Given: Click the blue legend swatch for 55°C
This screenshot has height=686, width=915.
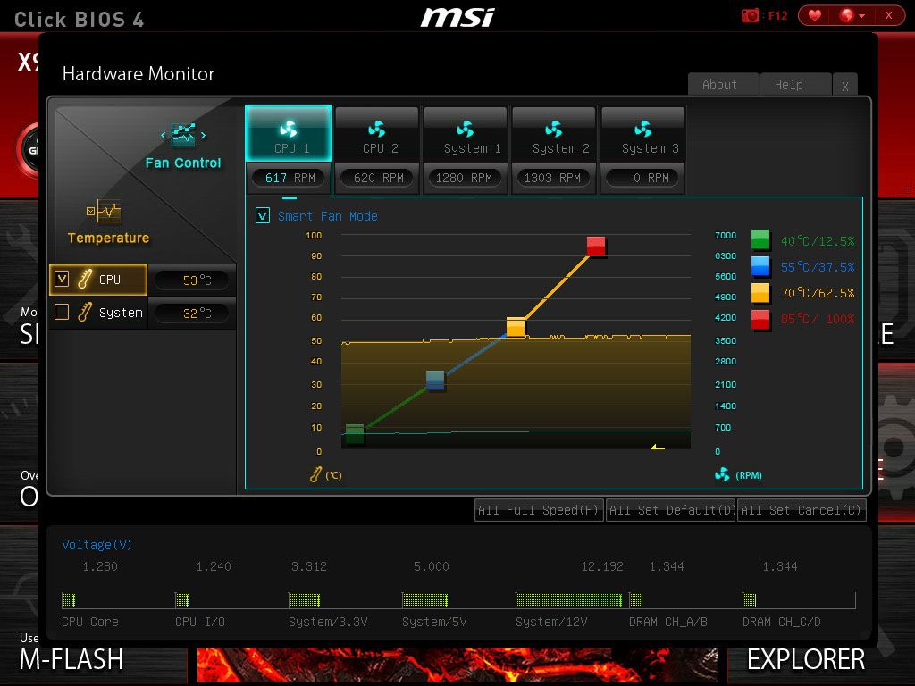Looking at the screenshot, I should coord(760,266).
